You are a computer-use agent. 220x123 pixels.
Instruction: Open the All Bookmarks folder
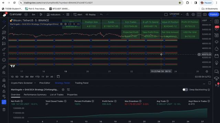coord(210,9)
